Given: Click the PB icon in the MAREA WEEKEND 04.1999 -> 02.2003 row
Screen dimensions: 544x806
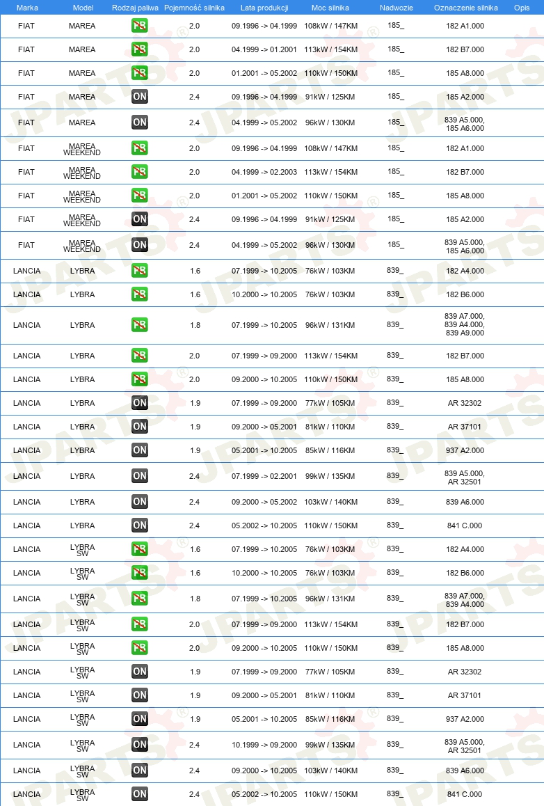Looking at the screenshot, I should tap(140, 172).
